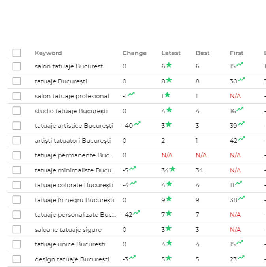The image size is (266, 267).
Task: Sort by the Change column header
Action: pyautogui.click(x=134, y=53)
